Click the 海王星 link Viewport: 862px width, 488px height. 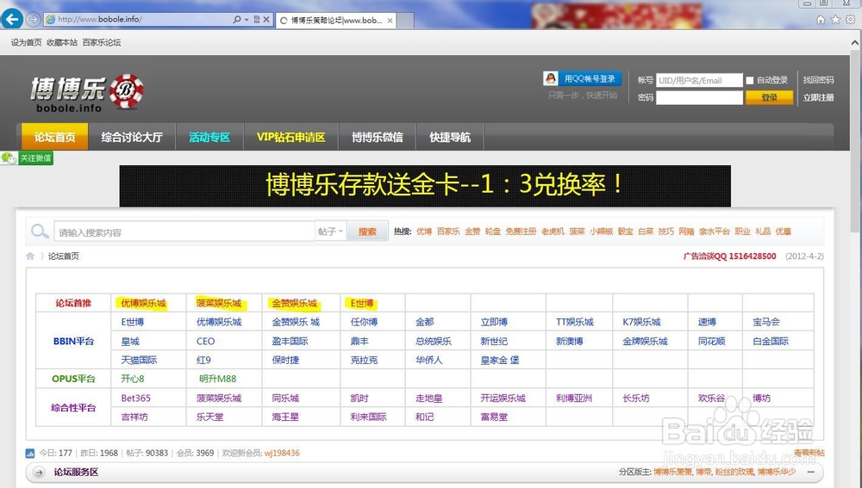[285, 417]
